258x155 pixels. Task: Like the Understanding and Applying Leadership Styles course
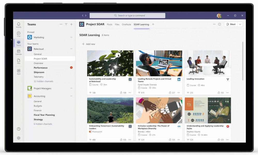(x=219, y=140)
